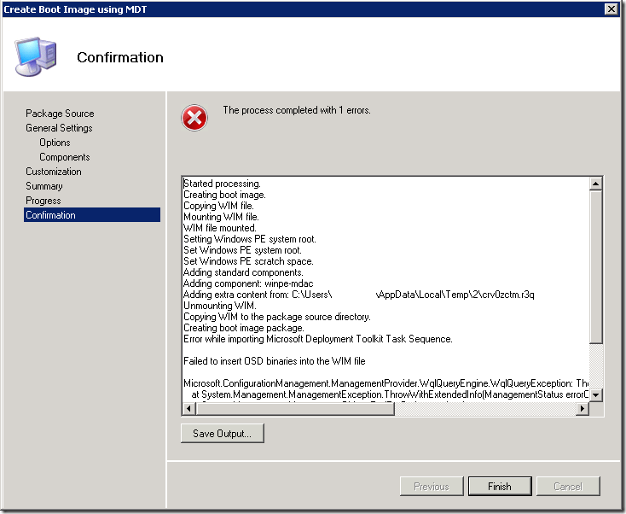Screen dimensions: 626x514
Task: Click 'Copying WIM to the package source' line
Action: click(x=277, y=317)
